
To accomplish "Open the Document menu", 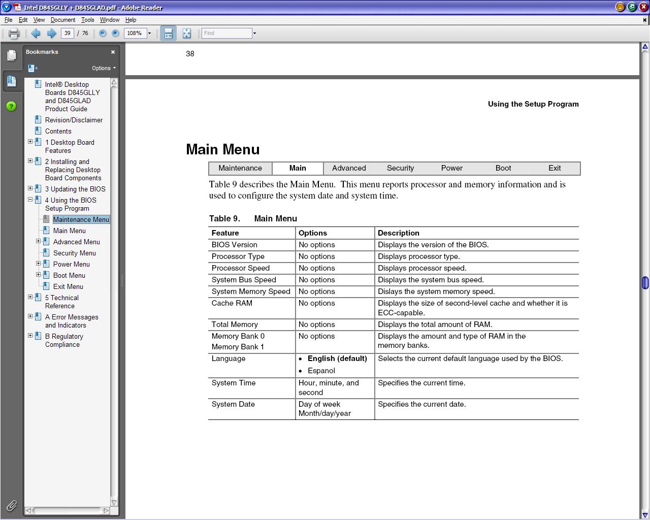I will click(63, 20).
